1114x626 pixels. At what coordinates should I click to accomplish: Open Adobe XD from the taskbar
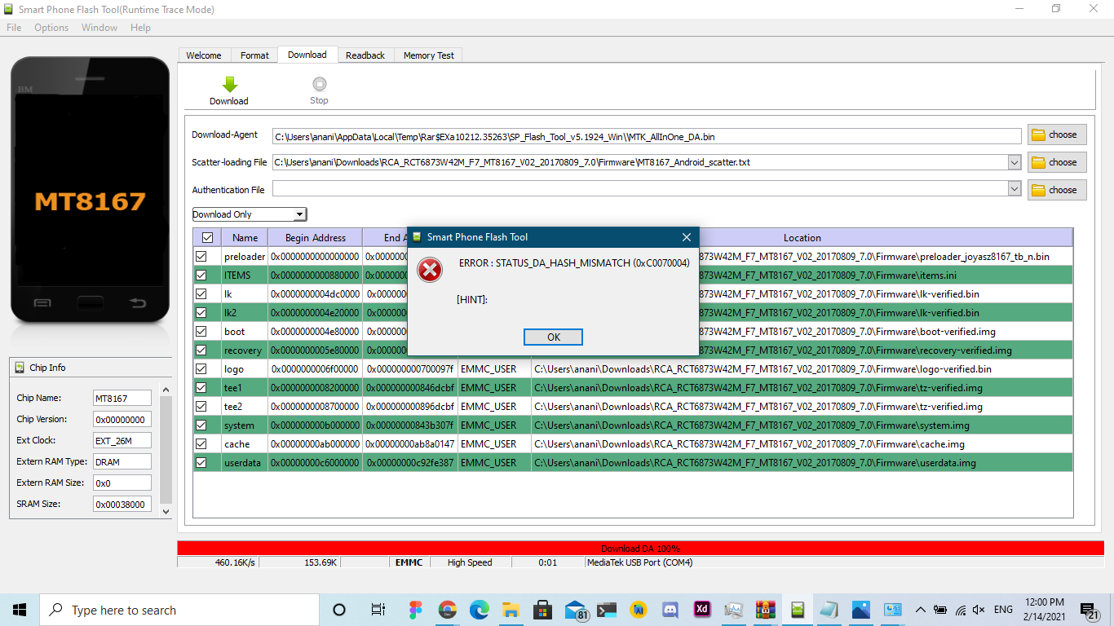pyautogui.click(x=702, y=609)
